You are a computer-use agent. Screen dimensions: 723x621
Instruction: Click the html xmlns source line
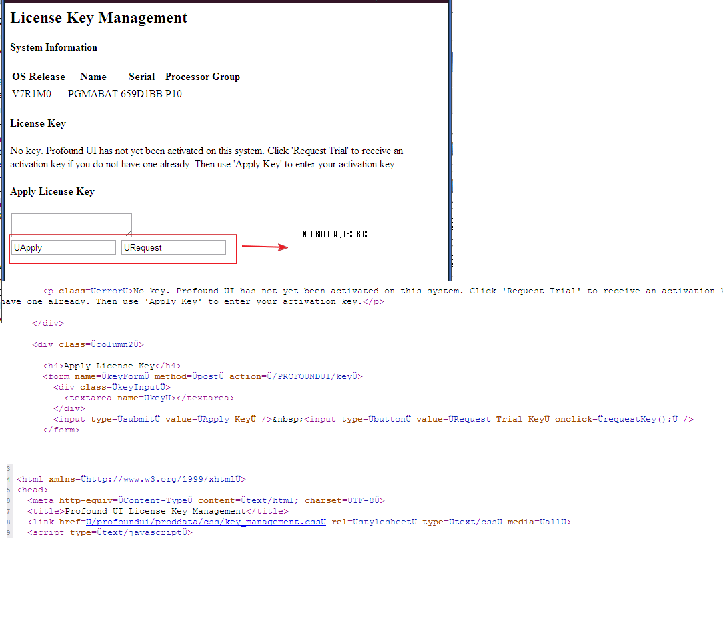pyautogui.click(x=131, y=479)
